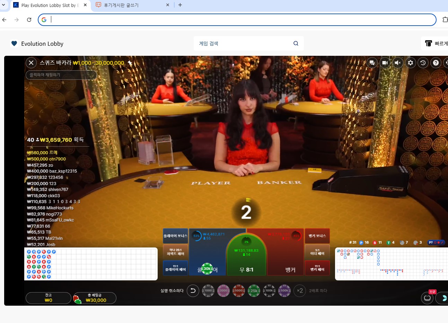The height and width of the screenshot is (323, 448).
Task: Open browser extensions puzzle icon
Action: 445,20
